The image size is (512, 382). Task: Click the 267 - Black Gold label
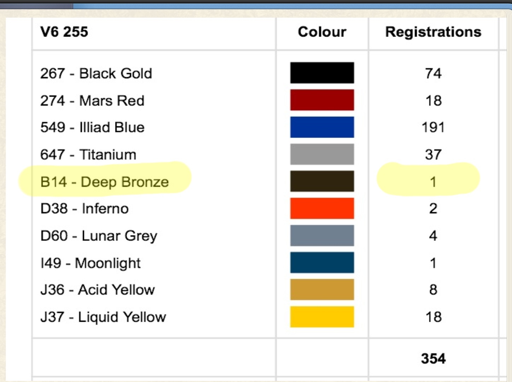(96, 73)
